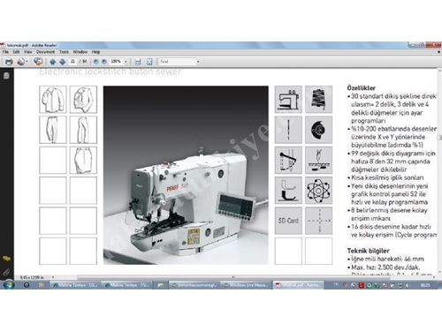Click the 'Özellikler' heading text
The image size is (442, 331).
click(361, 87)
